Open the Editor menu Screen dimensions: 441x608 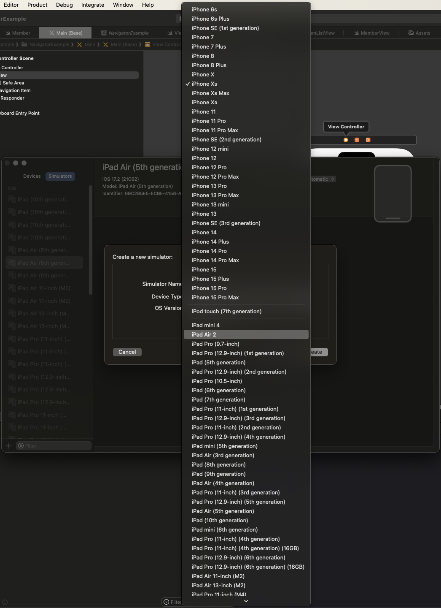pyautogui.click(x=11, y=5)
